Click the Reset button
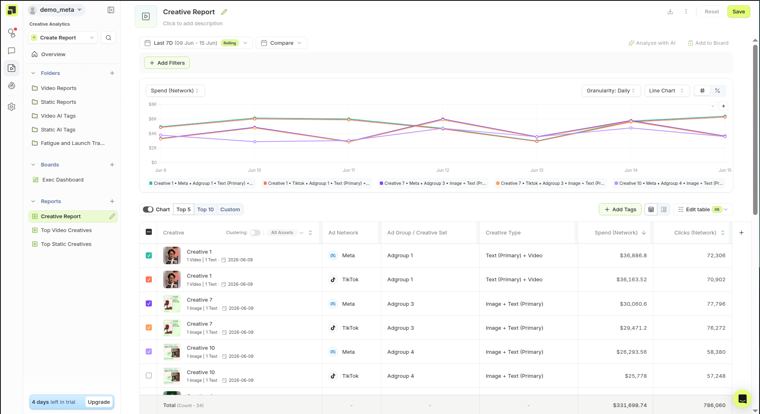 pyautogui.click(x=712, y=11)
